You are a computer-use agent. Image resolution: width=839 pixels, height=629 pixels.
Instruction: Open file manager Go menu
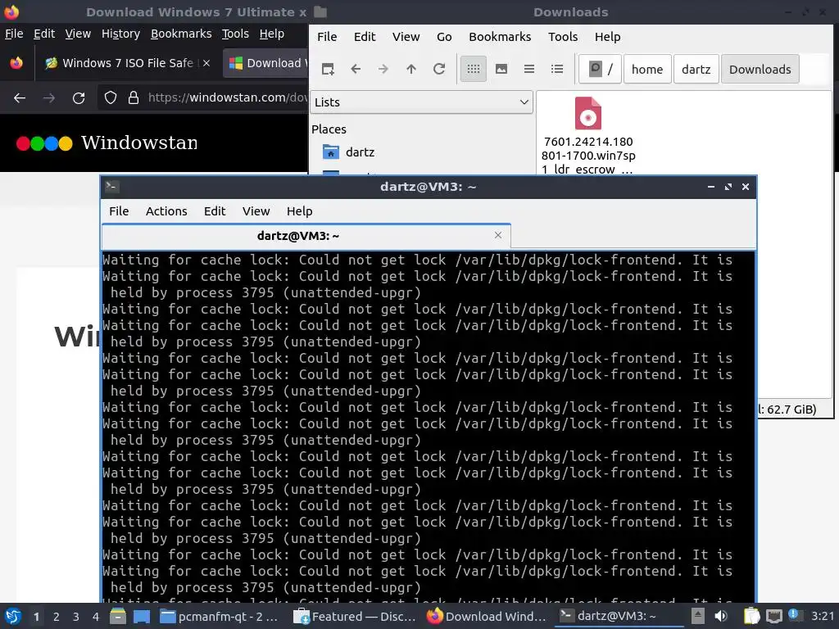click(444, 37)
